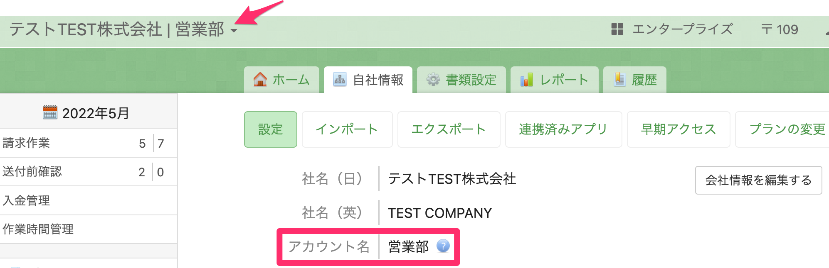This screenshot has height=268, width=829.
Task: Click the grid icon next to エンタープライズ
Action: point(617,29)
